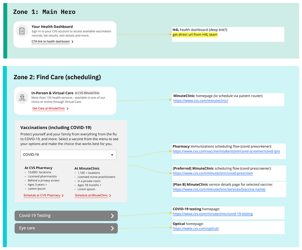Open the CTA link to health dashboard
Screen dimensions: 302x250
[50, 41]
